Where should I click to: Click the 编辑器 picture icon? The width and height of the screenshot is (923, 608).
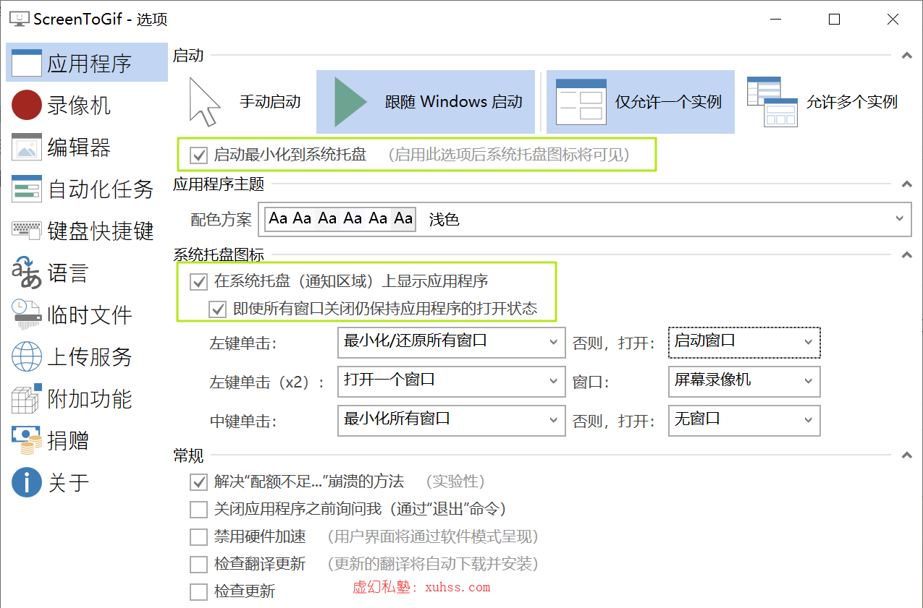click(27, 147)
